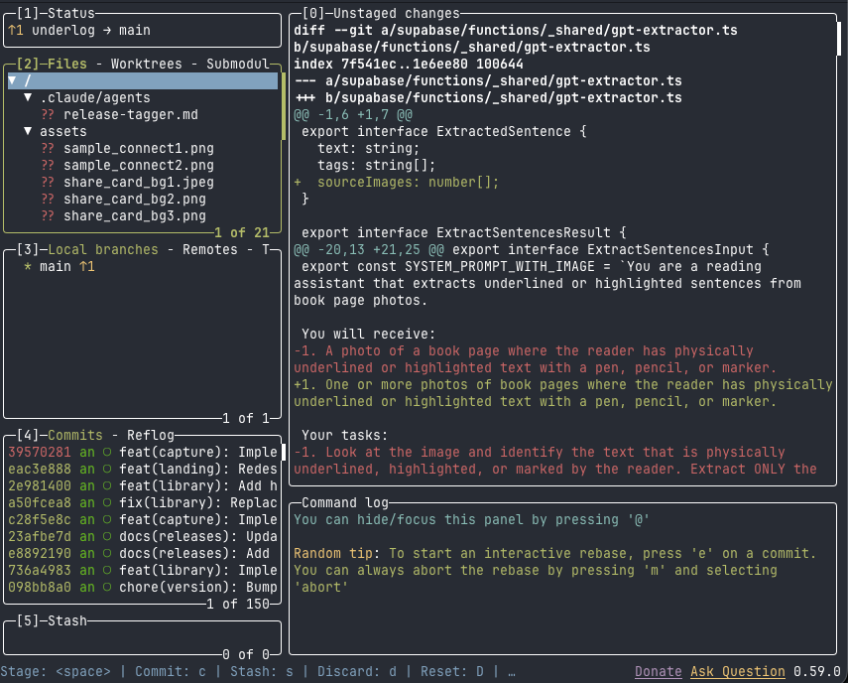Select the main branch row

tap(142, 266)
